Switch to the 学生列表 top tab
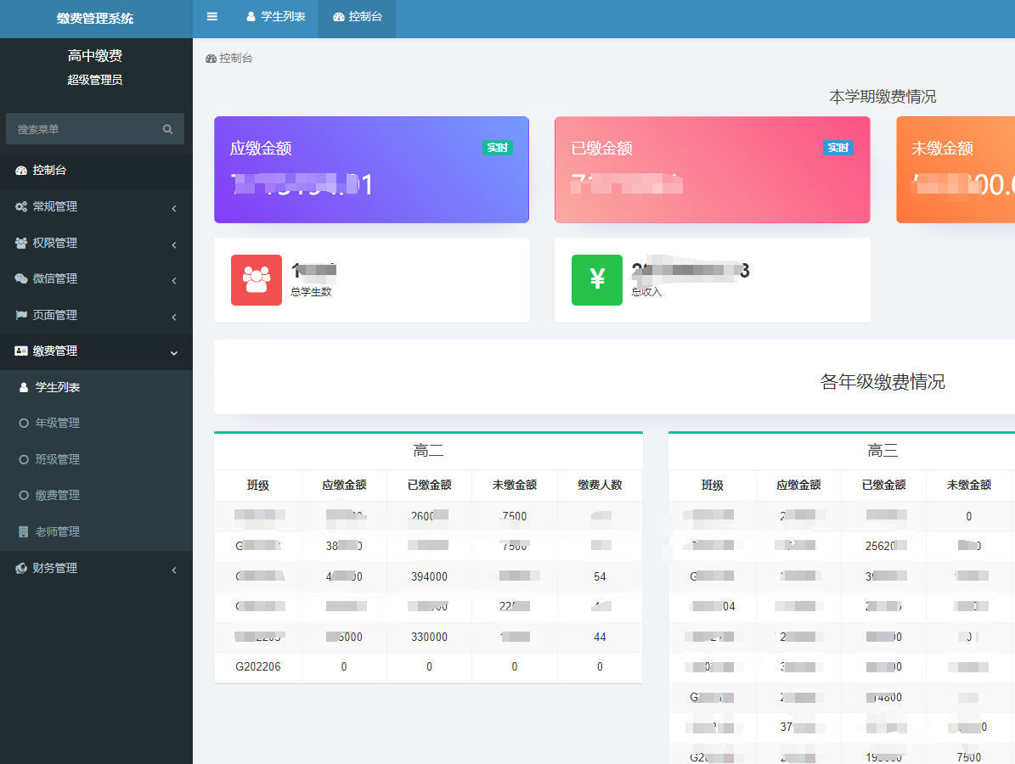 (275, 17)
